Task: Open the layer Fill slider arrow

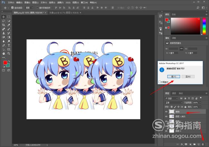Action: pyautogui.click(x=200, y=107)
